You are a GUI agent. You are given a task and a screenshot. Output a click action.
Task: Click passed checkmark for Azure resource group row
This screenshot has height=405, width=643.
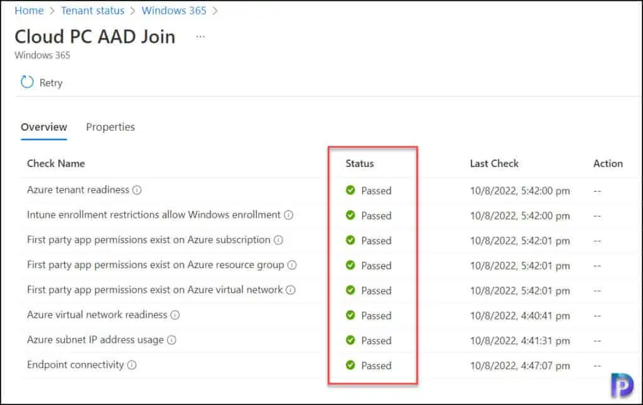[x=350, y=265]
